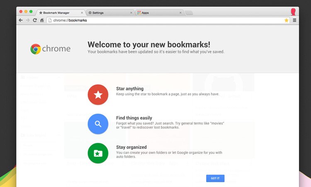Close the Bookmark Manager tab
Viewport: 311px width, 187px height.
(x=83, y=13)
